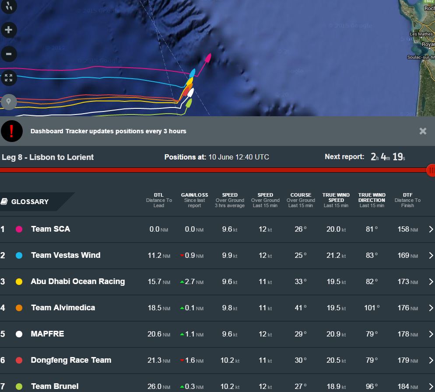Click the DTF column header
The image size is (435, 392).
tap(407, 200)
